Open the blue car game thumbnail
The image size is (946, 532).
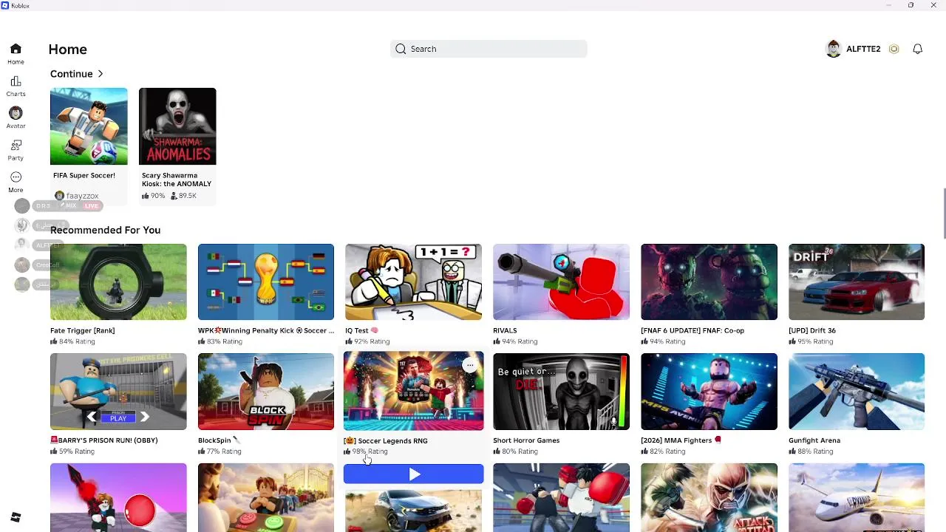(x=414, y=509)
